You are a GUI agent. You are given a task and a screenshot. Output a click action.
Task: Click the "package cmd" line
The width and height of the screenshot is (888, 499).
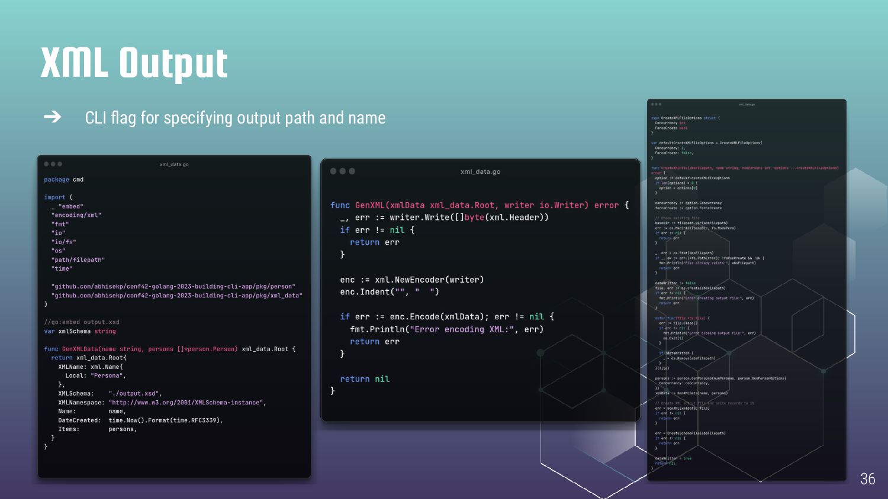[63, 180]
